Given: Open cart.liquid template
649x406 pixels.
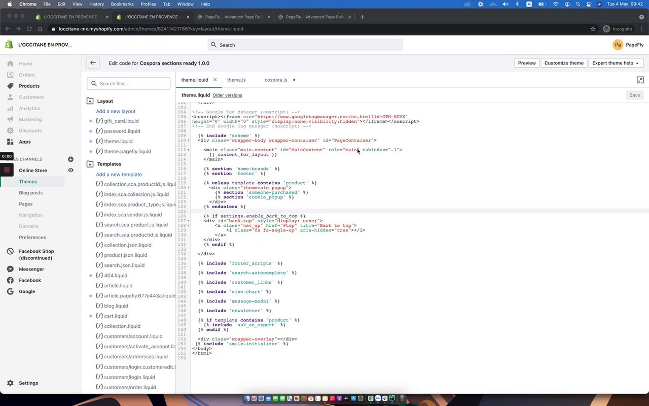Looking at the screenshot, I should point(116,316).
